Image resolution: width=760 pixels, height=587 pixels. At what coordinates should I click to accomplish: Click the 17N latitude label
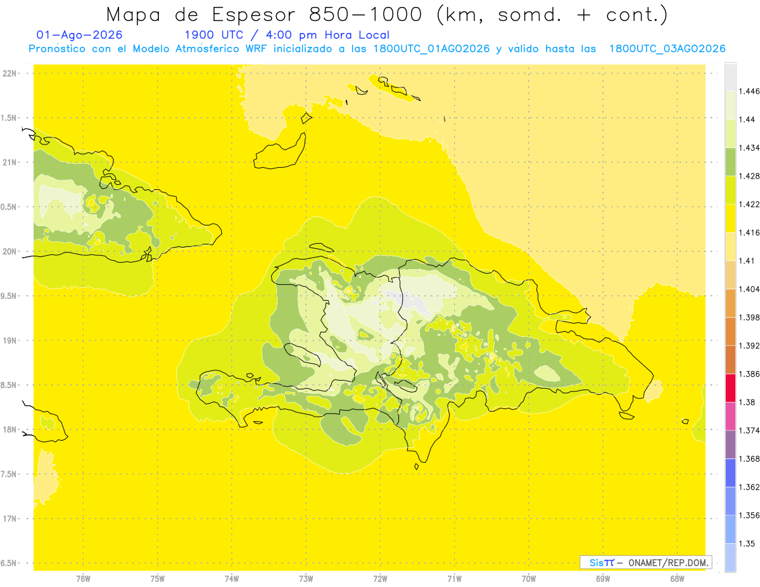click(11, 519)
